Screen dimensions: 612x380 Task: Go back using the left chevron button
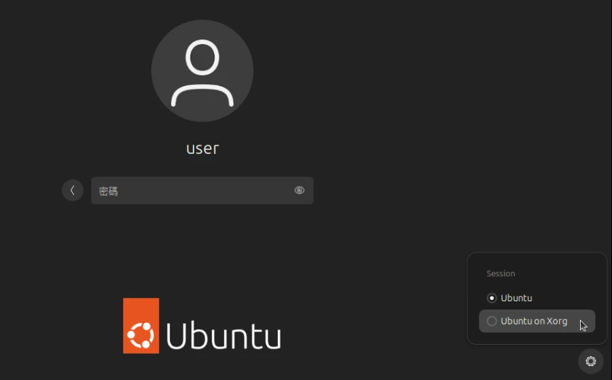pos(73,191)
